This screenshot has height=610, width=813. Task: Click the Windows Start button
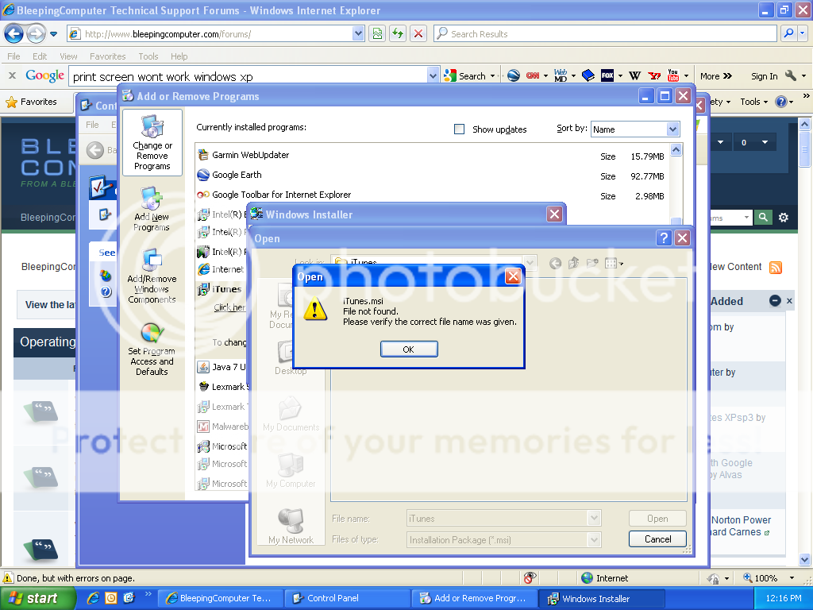[x=37, y=599]
